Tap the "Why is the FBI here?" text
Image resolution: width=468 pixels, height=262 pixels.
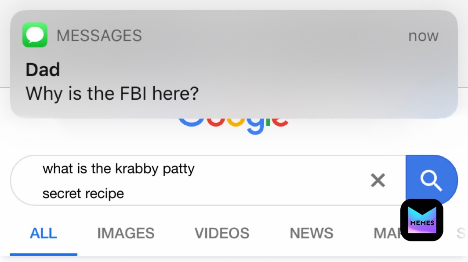112,93
